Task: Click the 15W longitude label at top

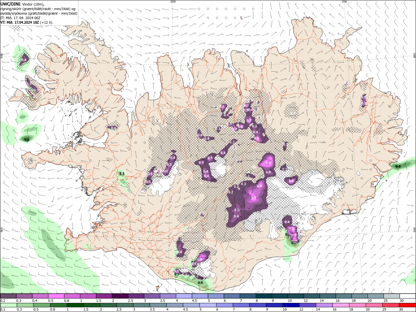Action: (x=344, y=2)
